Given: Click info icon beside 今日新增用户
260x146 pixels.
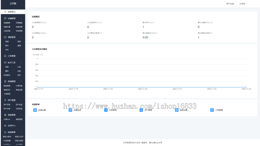Looking at the screenshot, I should pos(46,23).
